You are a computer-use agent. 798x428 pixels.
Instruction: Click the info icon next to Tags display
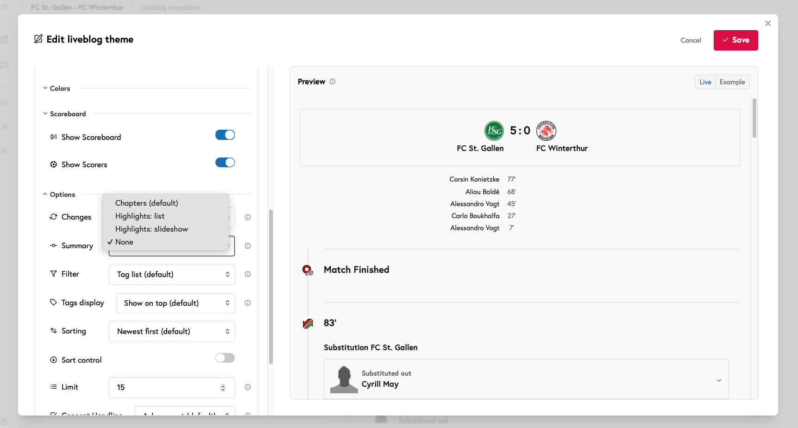[248, 303]
